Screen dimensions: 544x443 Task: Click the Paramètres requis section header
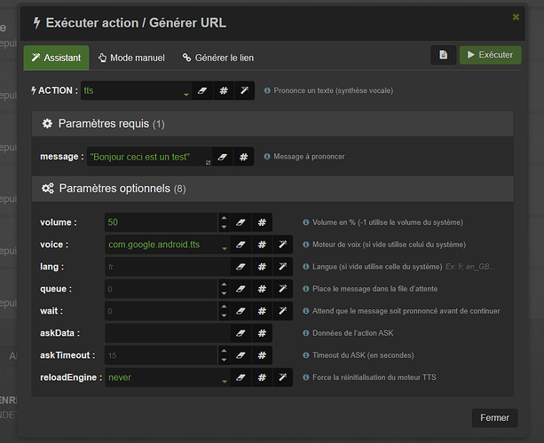272,124
